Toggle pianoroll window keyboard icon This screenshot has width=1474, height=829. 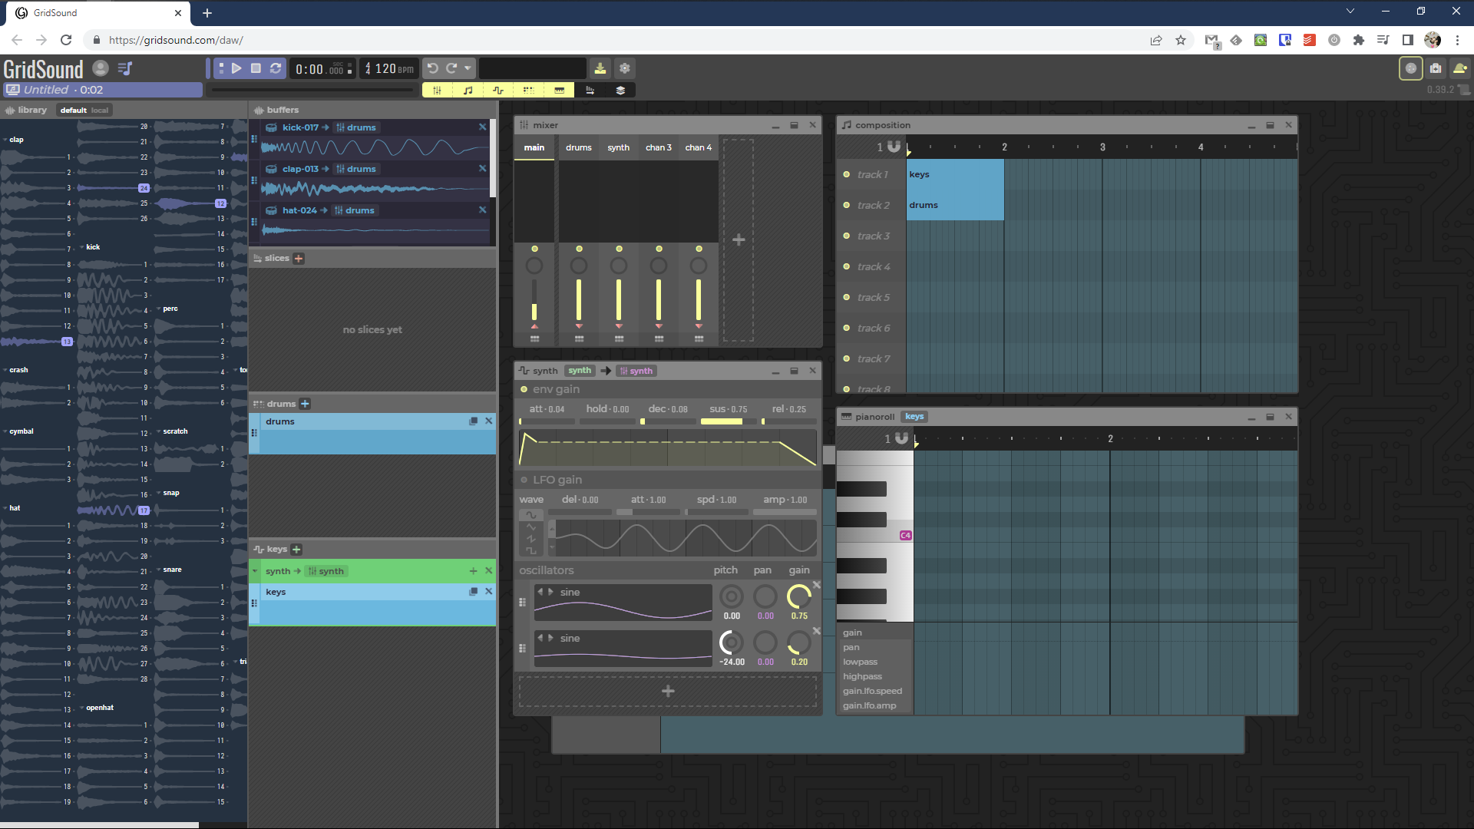tap(560, 90)
